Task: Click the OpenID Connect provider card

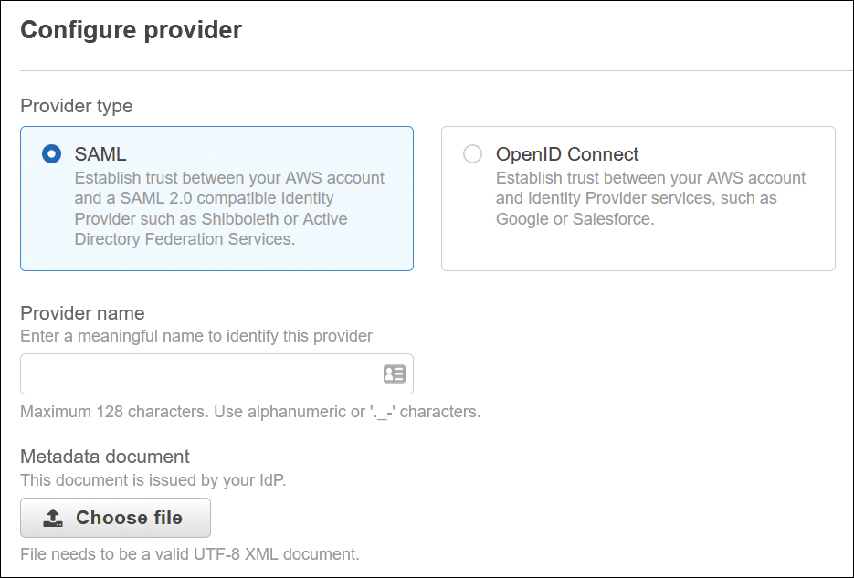Action: 638,199
